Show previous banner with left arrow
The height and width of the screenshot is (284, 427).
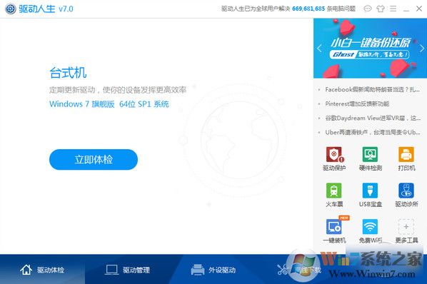[x=319, y=49]
